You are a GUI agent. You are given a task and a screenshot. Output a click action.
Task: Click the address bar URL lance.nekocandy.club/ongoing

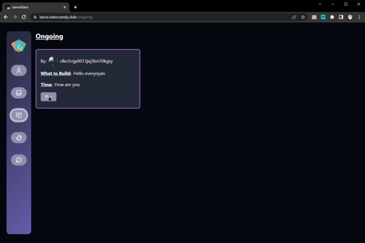66,17
